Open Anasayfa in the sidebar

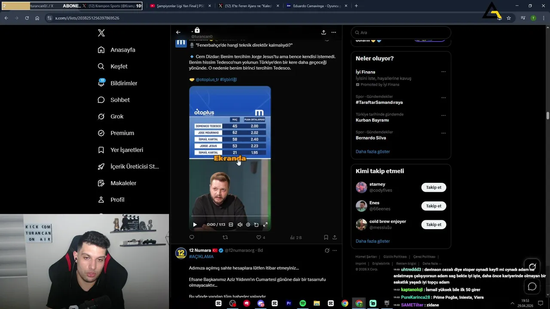(x=116, y=50)
